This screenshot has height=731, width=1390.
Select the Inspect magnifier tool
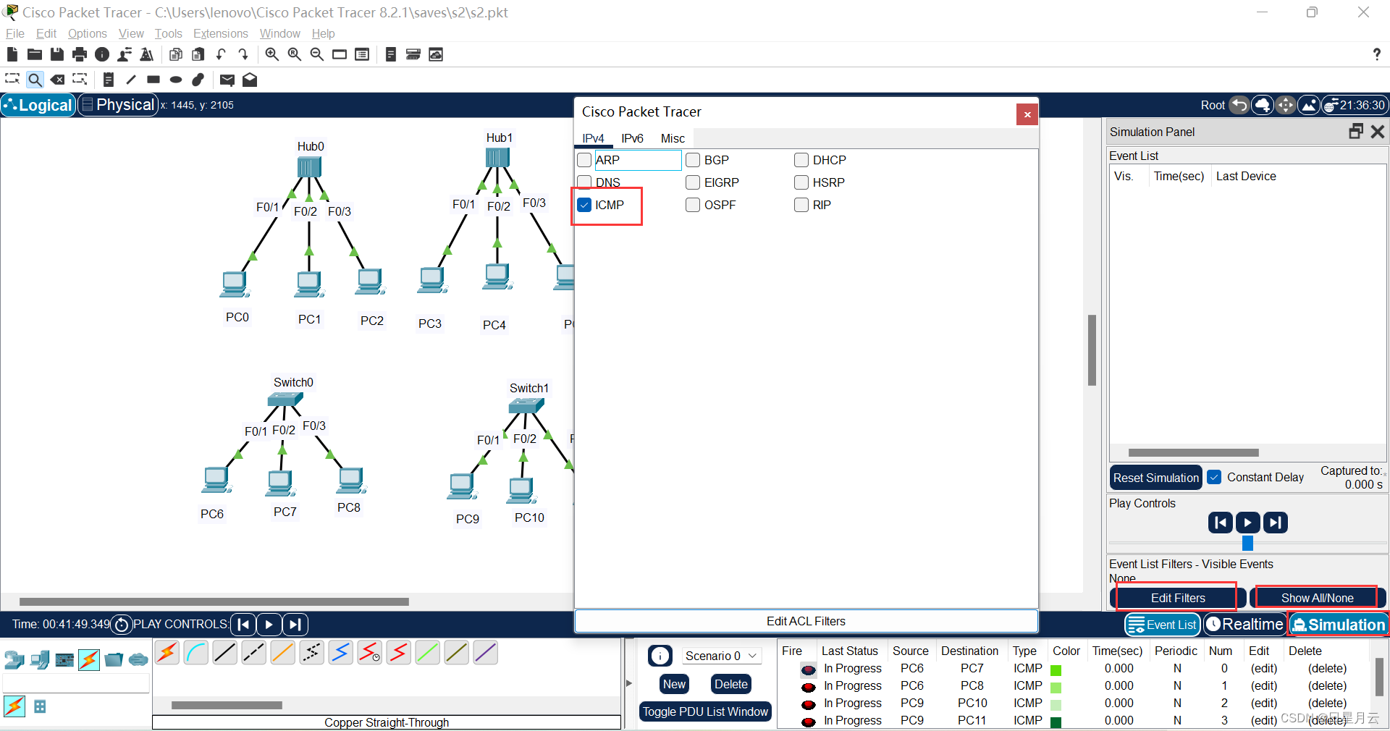point(35,80)
